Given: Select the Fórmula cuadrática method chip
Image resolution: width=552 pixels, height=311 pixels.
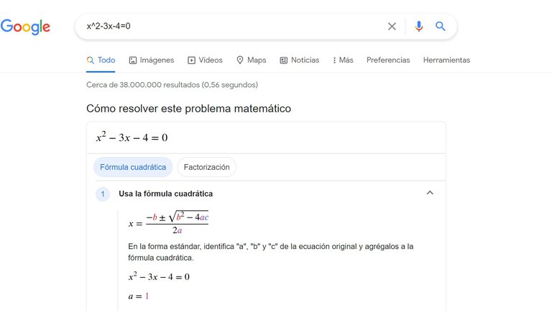Looking at the screenshot, I should [x=133, y=167].
